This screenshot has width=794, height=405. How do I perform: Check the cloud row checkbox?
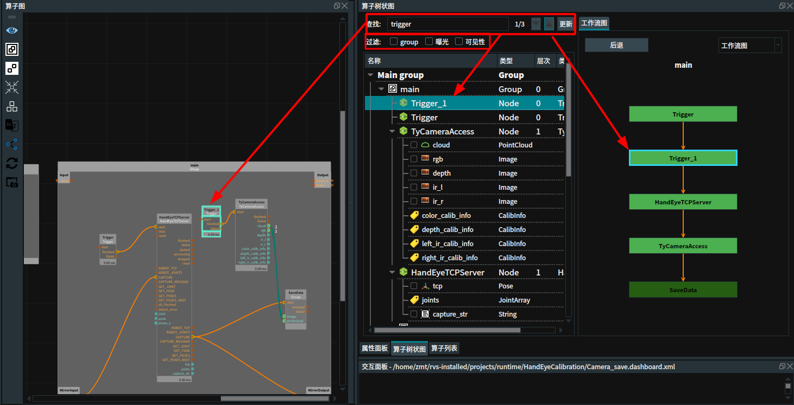[x=414, y=145]
